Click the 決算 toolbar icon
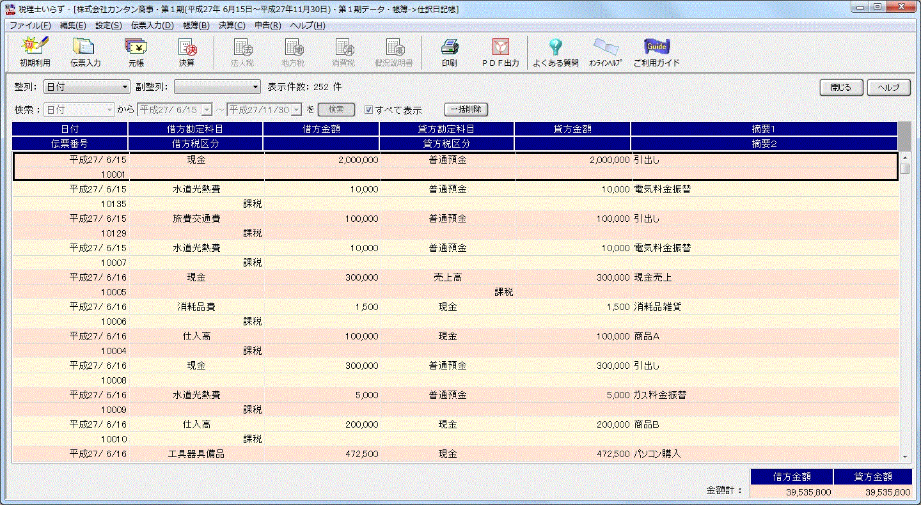Image resolution: width=921 pixels, height=505 pixels. (187, 52)
